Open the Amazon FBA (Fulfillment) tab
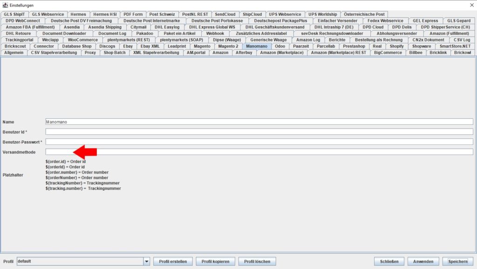This screenshot has height=269, width=477. pyautogui.click(x=30, y=27)
